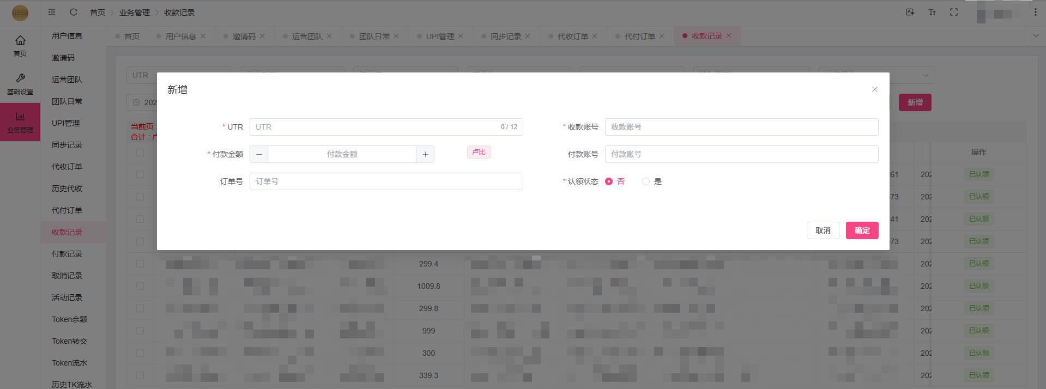Select 是 radio for 认领状态

tap(646, 181)
